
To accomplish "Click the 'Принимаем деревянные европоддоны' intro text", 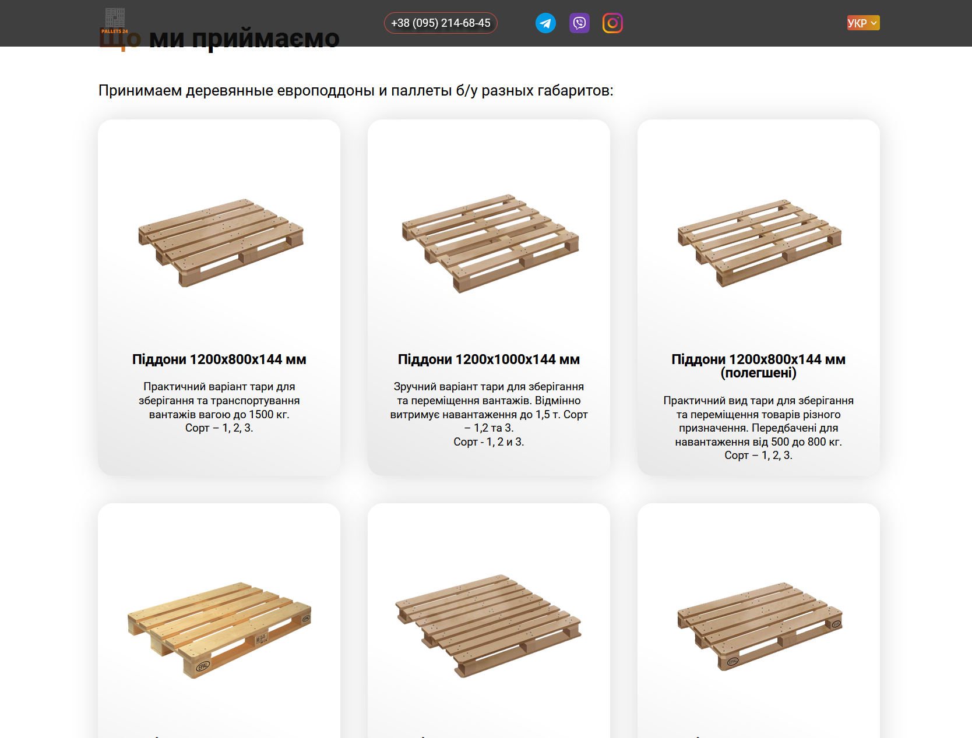I will [356, 91].
